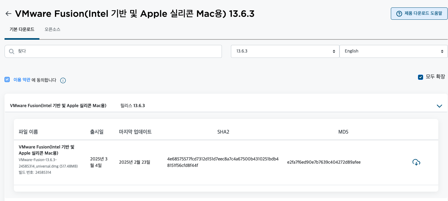448x201 pixels.
Task: Click the 출시일 column header
Action: pyautogui.click(x=97, y=132)
